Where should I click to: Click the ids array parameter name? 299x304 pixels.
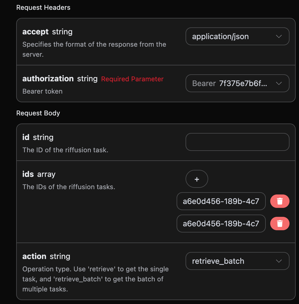29,174
